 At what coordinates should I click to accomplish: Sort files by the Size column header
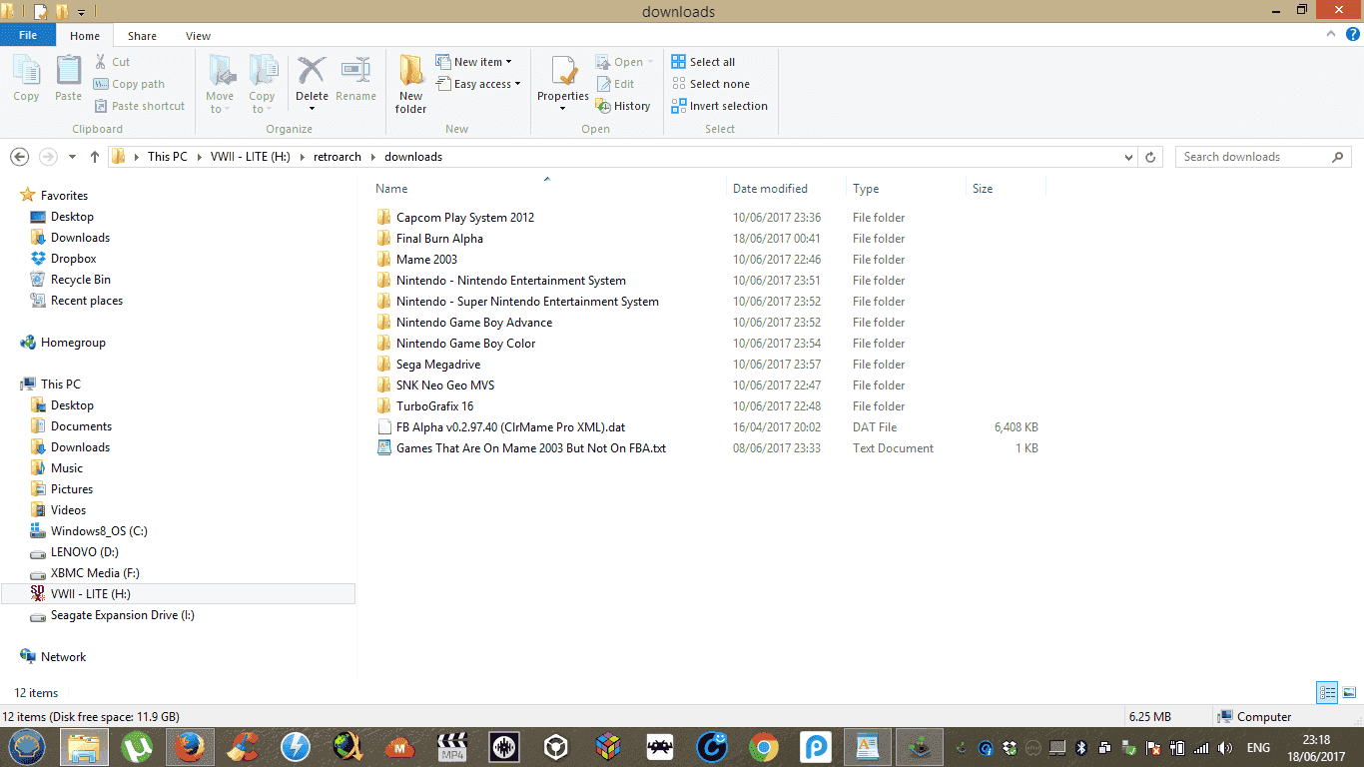click(1006, 189)
